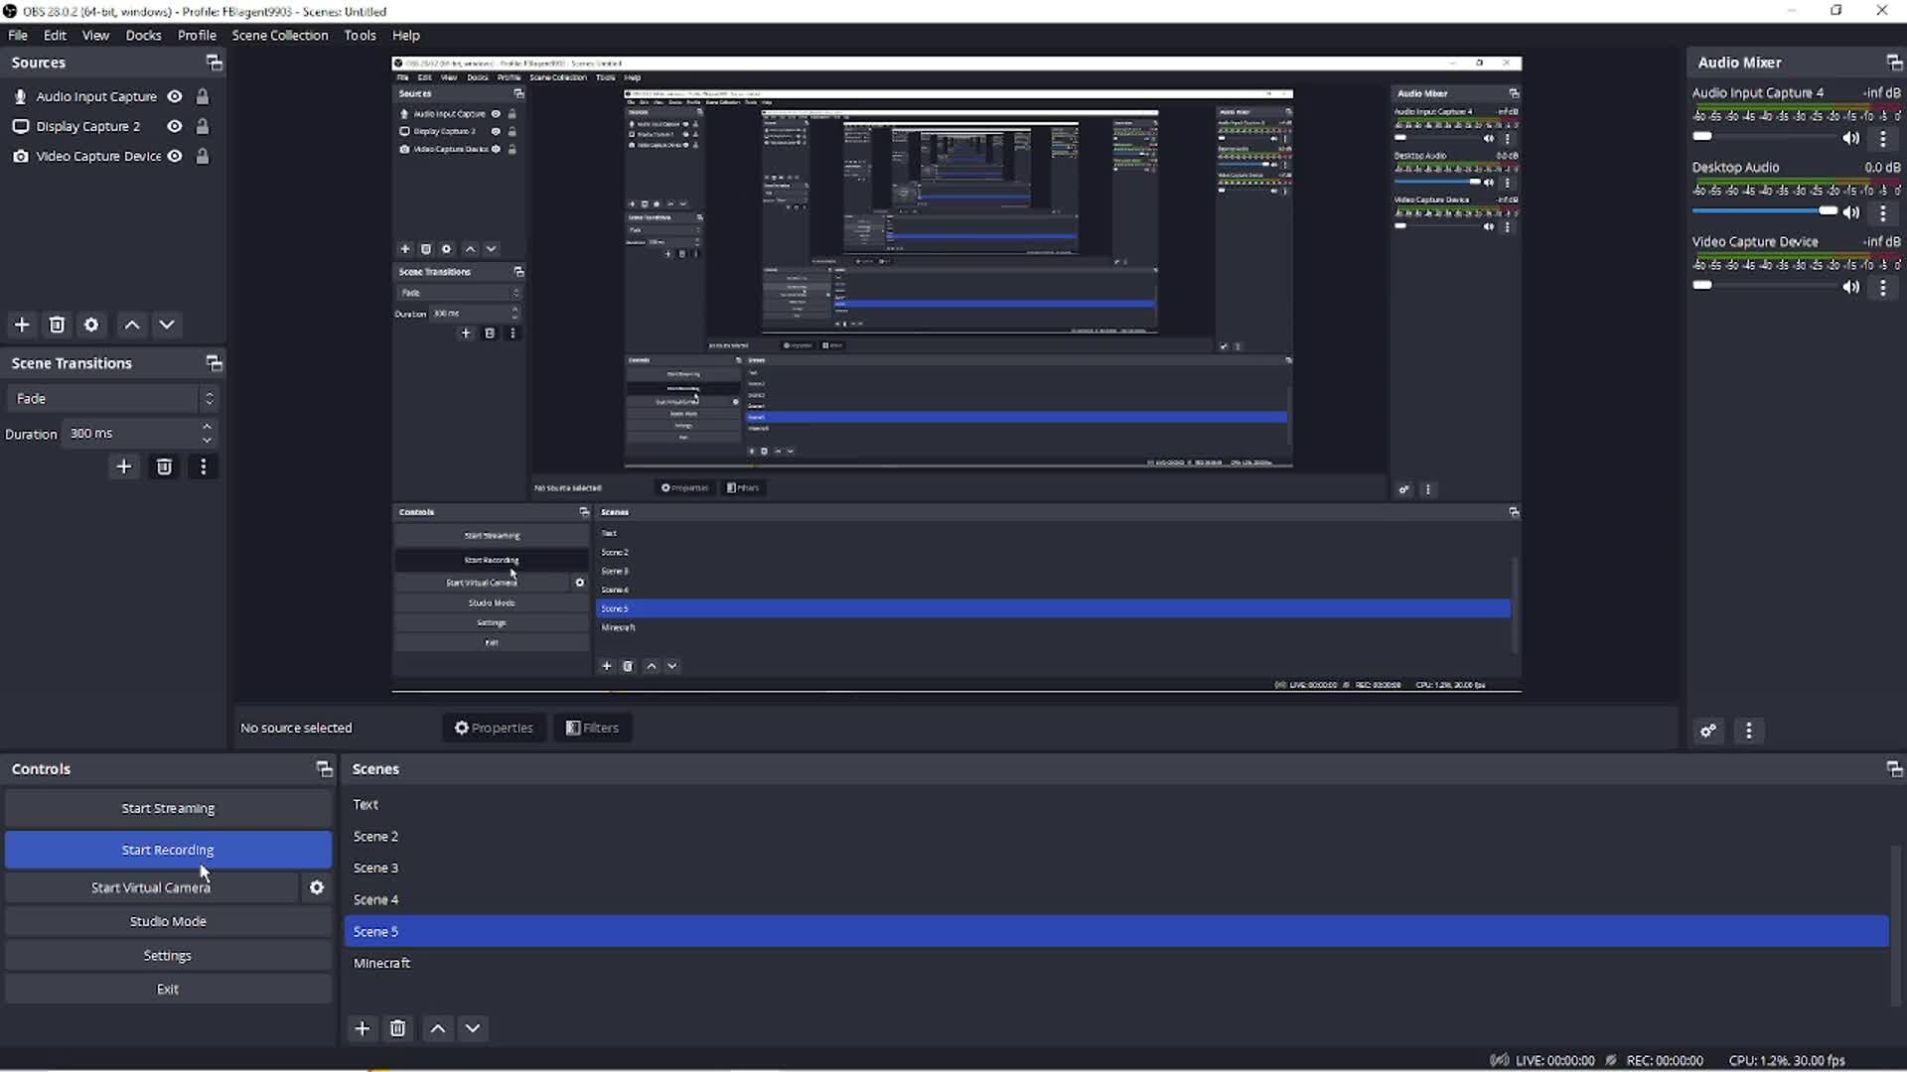Move source up in Sources panel
Screen dimensions: 1907x1072
click(x=132, y=325)
